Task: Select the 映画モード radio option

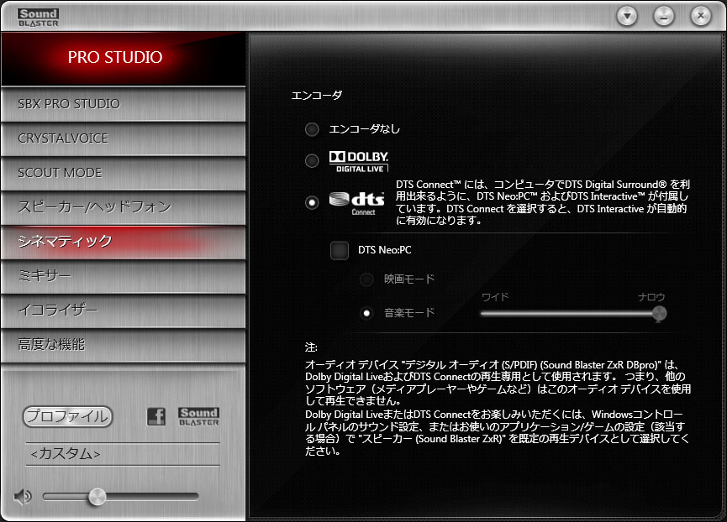Action: (x=366, y=279)
